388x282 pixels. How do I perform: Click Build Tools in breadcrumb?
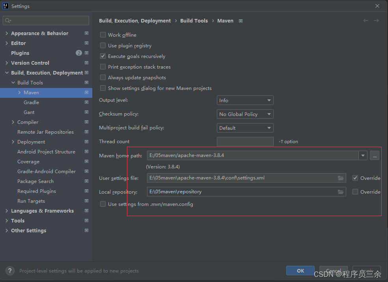[194, 21]
